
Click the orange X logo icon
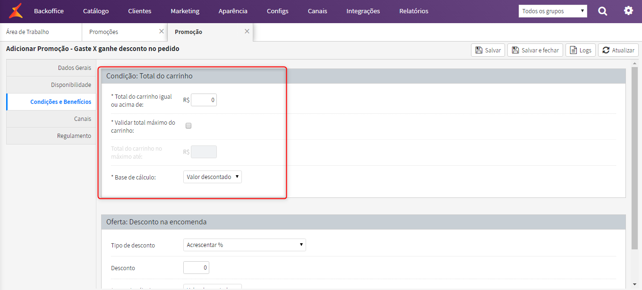point(16,11)
